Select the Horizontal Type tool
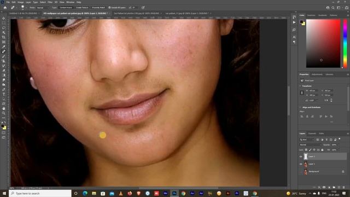The width and height of the screenshot is (350, 197). click(4, 94)
